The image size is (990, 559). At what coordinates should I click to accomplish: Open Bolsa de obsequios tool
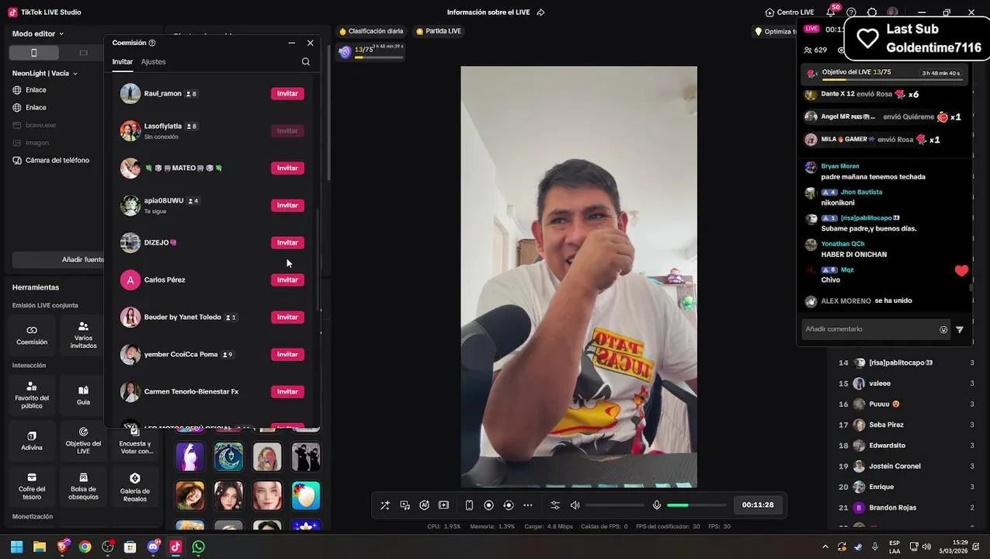[83, 485]
